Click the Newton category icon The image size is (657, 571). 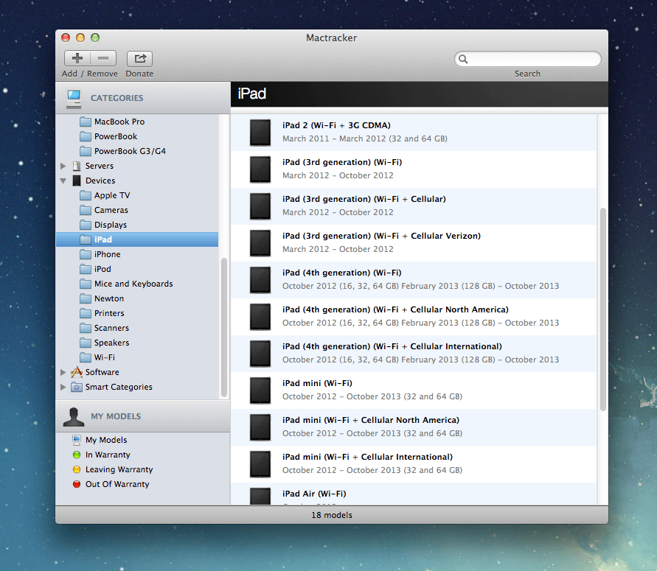point(86,298)
